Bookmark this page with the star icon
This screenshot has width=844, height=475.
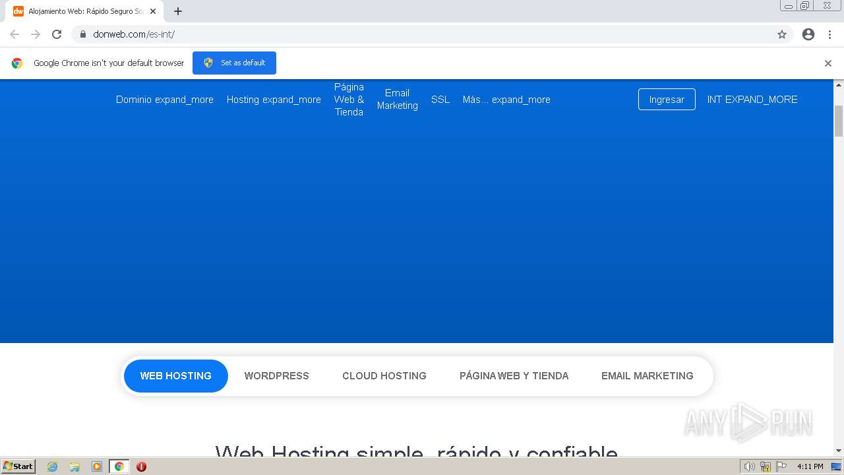point(782,34)
